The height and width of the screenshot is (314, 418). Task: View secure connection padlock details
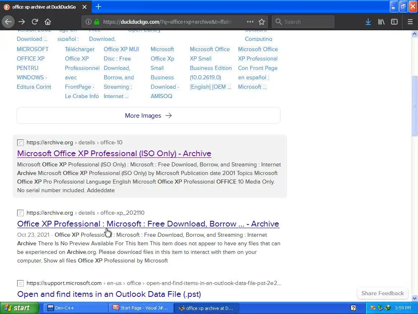click(x=97, y=22)
